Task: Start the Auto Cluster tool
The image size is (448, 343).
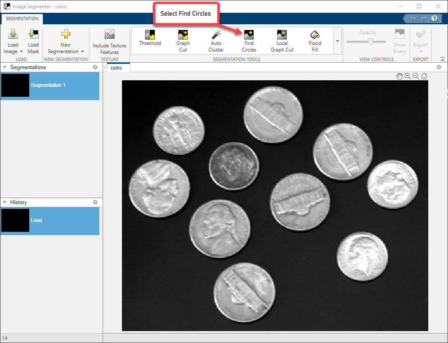Action: 216,41
